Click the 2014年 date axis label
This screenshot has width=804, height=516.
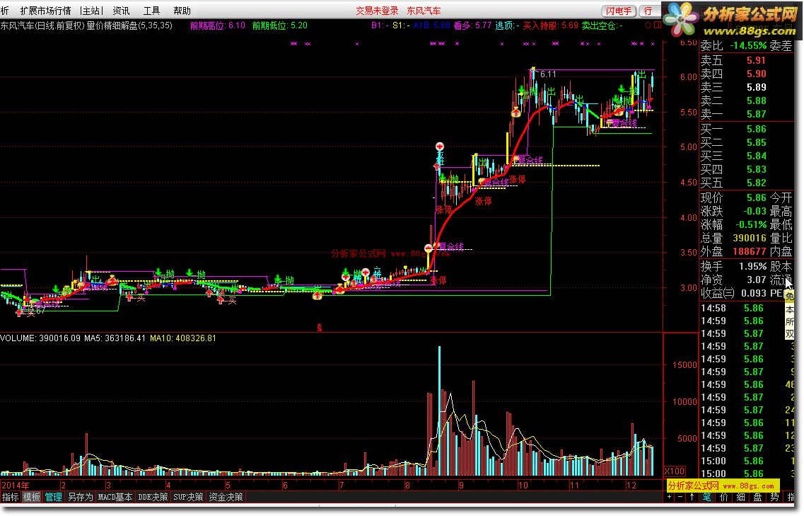pos(16,485)
